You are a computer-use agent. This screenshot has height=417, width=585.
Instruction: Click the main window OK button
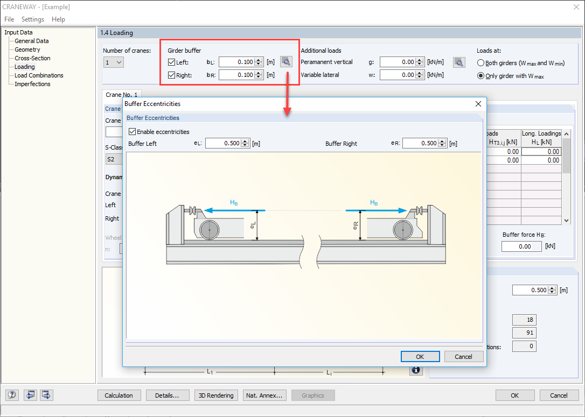pos(515,395)
